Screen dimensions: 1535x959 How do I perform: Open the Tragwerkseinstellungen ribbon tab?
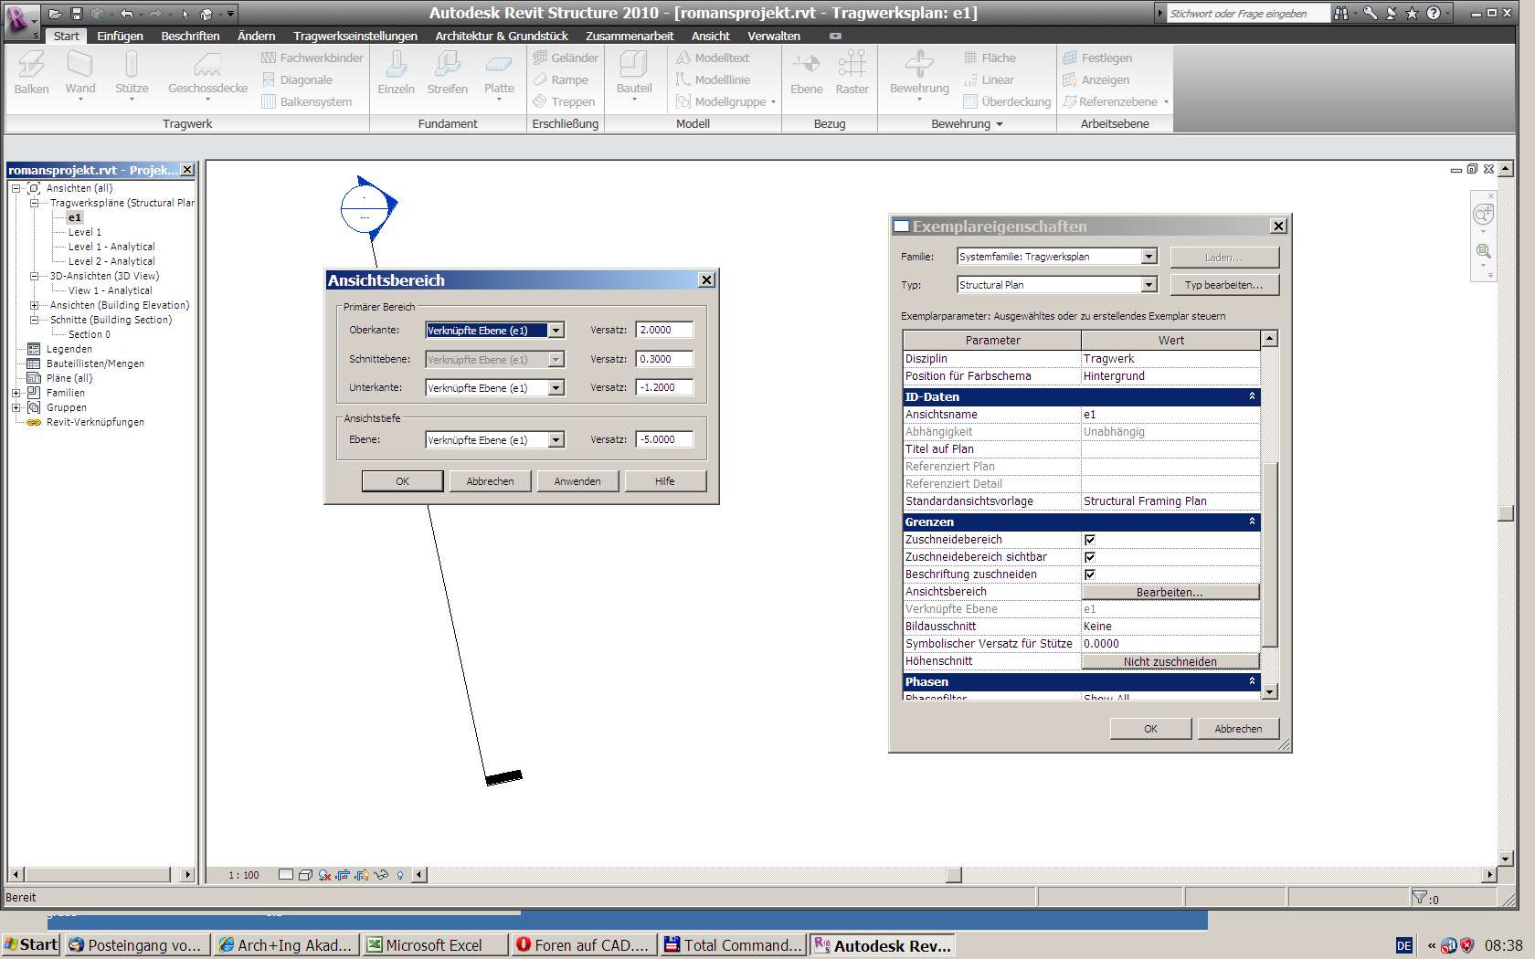355,36
